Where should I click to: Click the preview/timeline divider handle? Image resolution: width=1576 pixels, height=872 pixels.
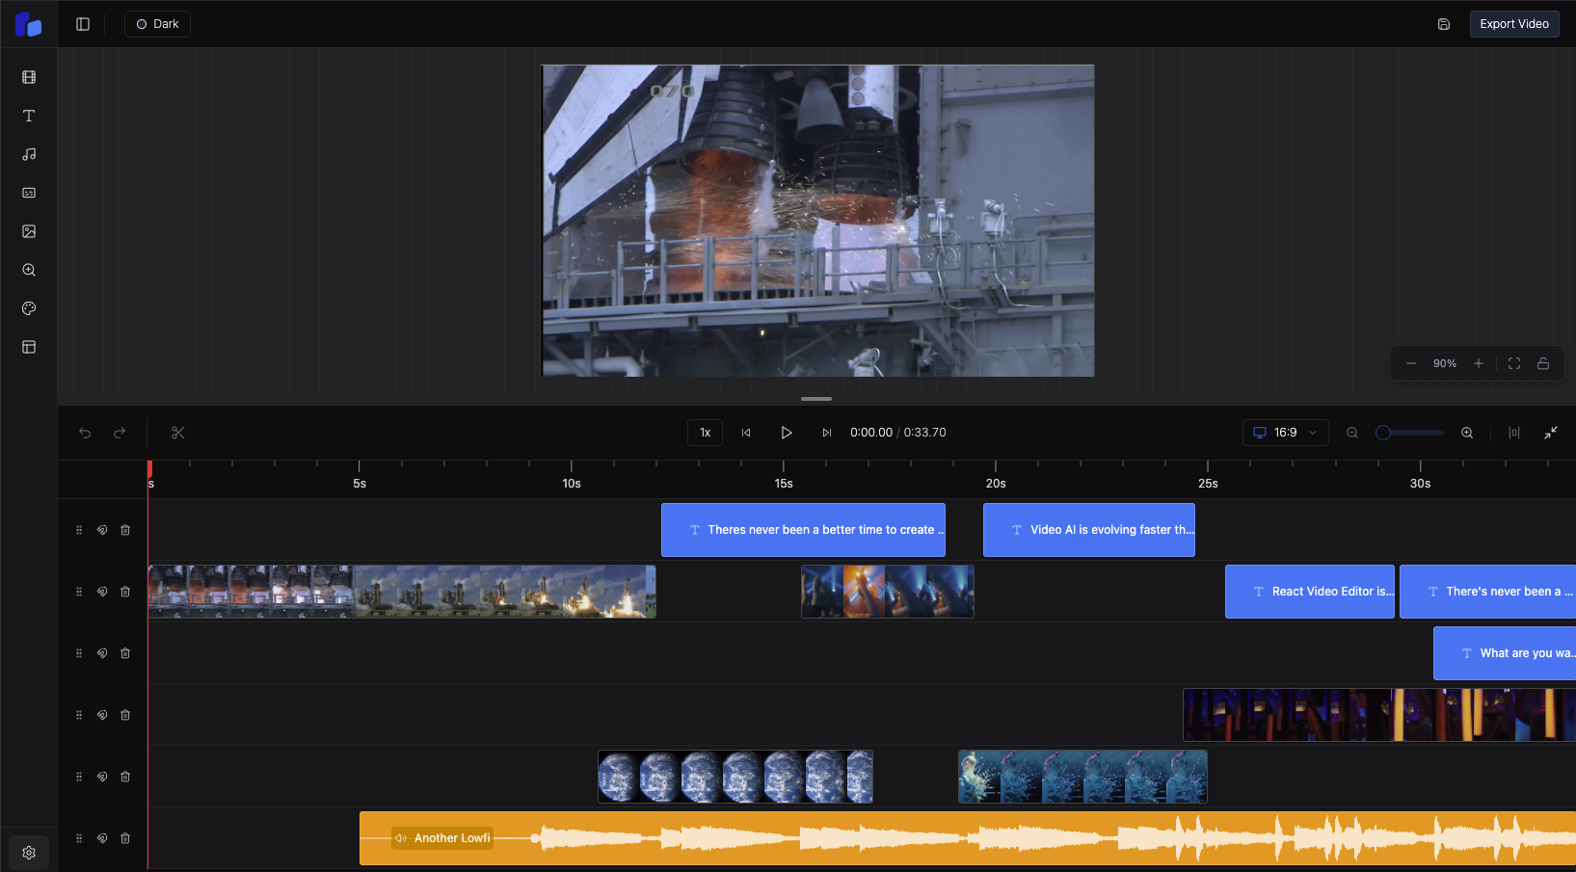click(816, 399)
